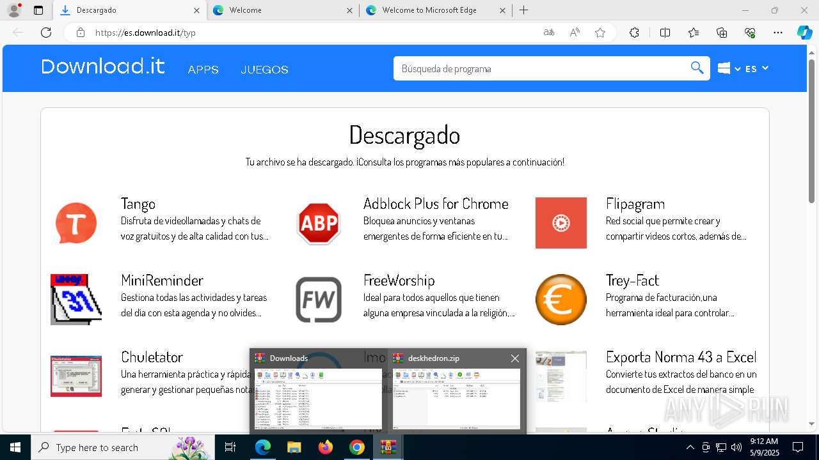Open the MiniReminder title link
This screenshot has width=819, height=460.
(162, 280)
